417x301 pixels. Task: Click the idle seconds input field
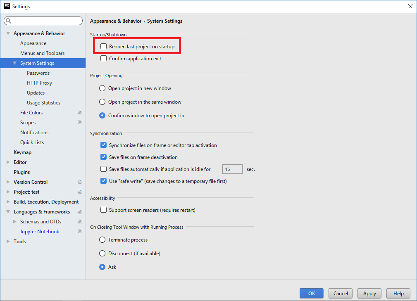click(232, 169)
